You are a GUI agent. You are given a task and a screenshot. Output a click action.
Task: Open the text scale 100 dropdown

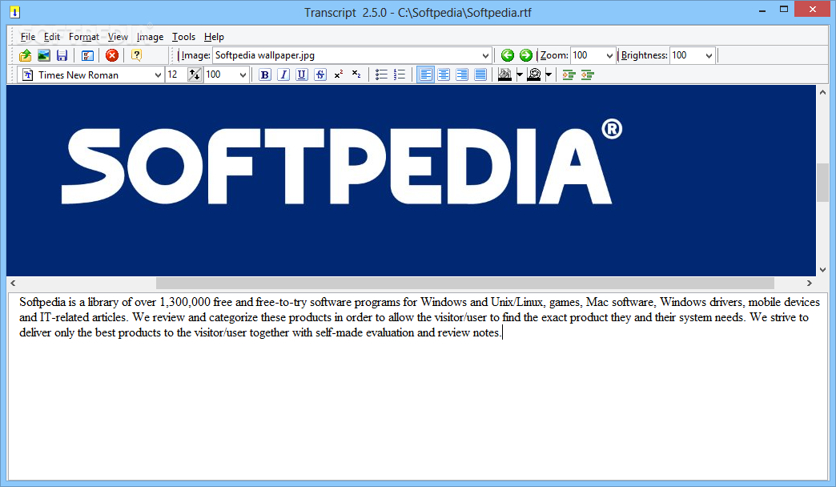(x=243, y=74)
